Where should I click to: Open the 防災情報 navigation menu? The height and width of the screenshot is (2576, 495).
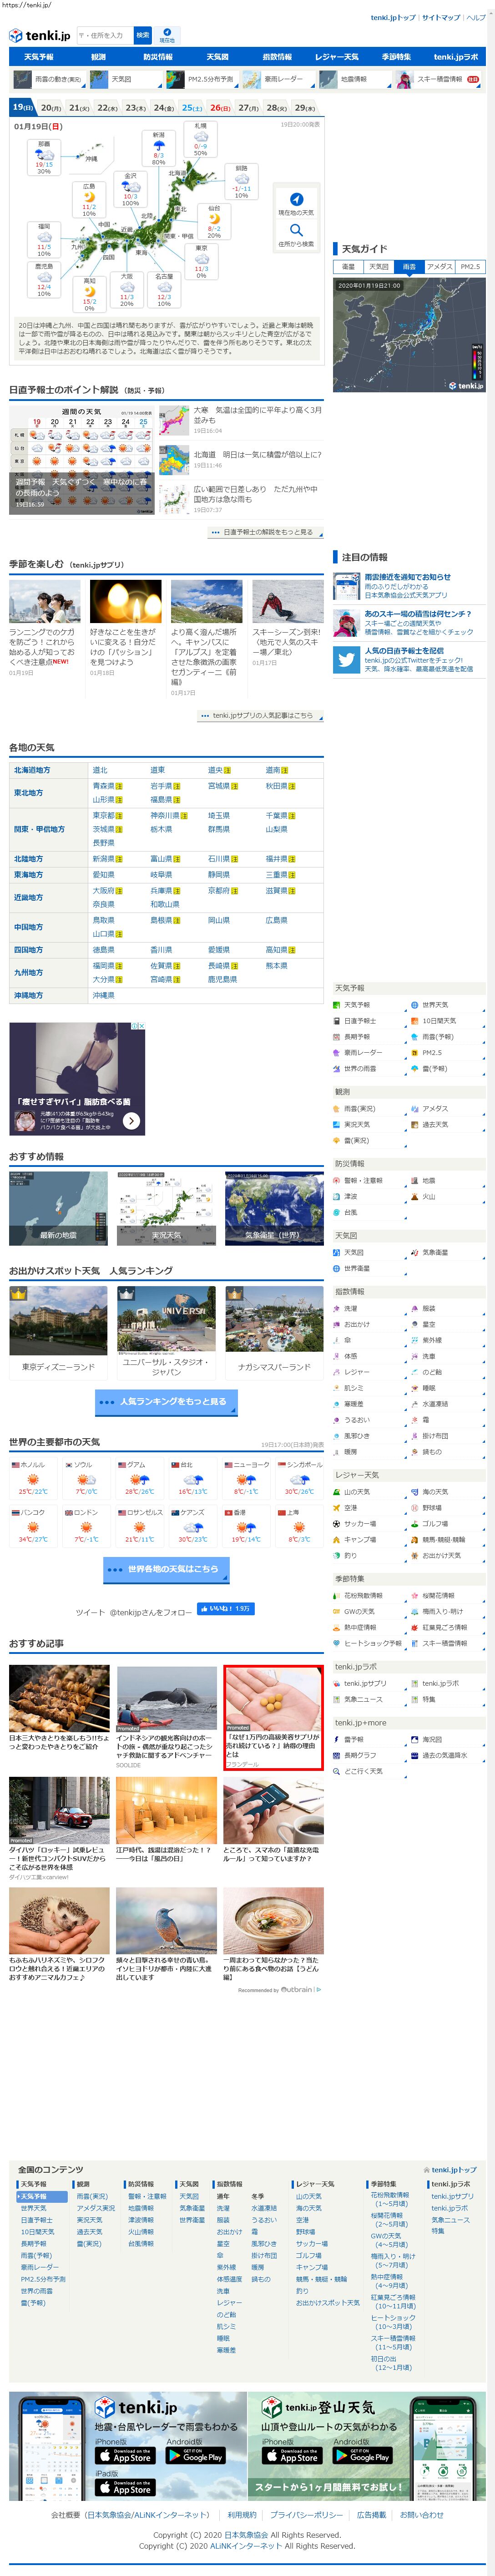(x=158, y=57)
